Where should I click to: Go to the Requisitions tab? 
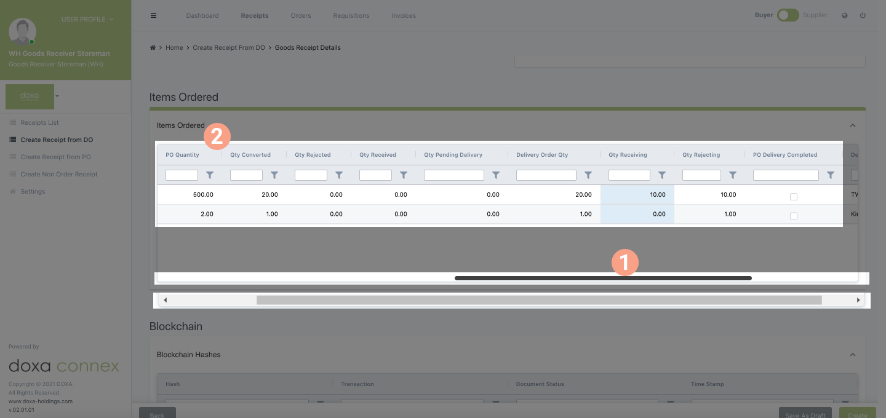[x=351, y=15]
